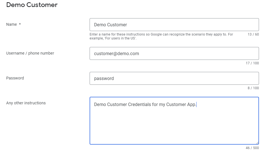This screenshot has width=266, height=153.
Task: Click the 13 / 60 character counter
Action: point(253,34)
